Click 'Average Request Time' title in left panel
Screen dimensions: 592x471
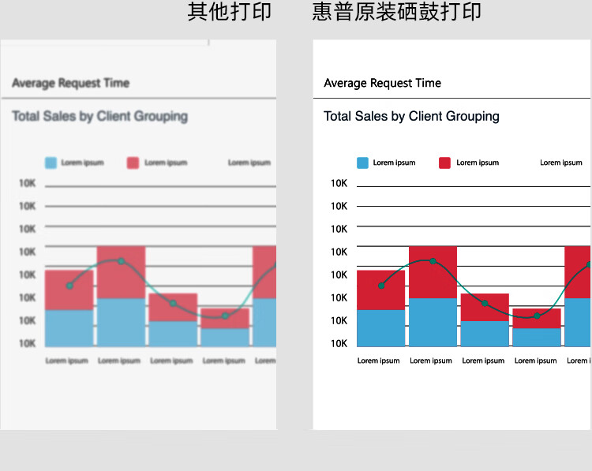pos(70,83)
